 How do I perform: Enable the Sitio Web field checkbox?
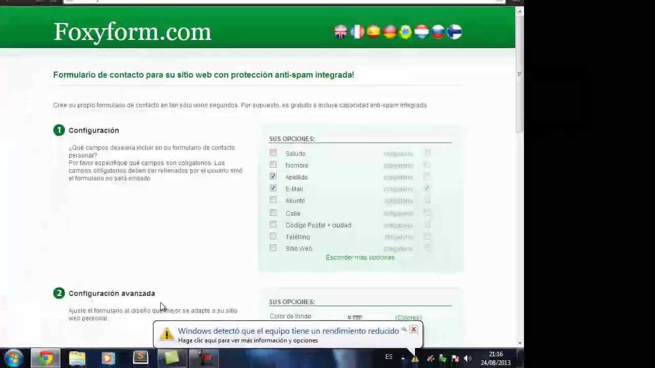tap(273, 248)
